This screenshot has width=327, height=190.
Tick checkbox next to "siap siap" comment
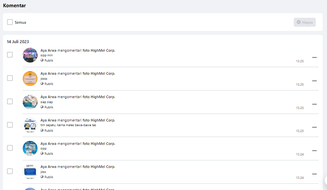coord(10,101)
